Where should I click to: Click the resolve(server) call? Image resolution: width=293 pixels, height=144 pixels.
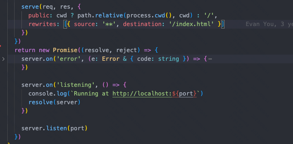coord(54,102)
